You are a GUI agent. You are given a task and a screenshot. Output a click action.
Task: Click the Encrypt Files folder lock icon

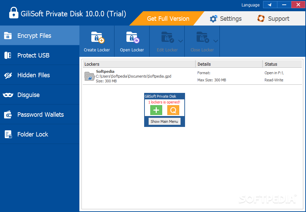click(x=8, y=36)
